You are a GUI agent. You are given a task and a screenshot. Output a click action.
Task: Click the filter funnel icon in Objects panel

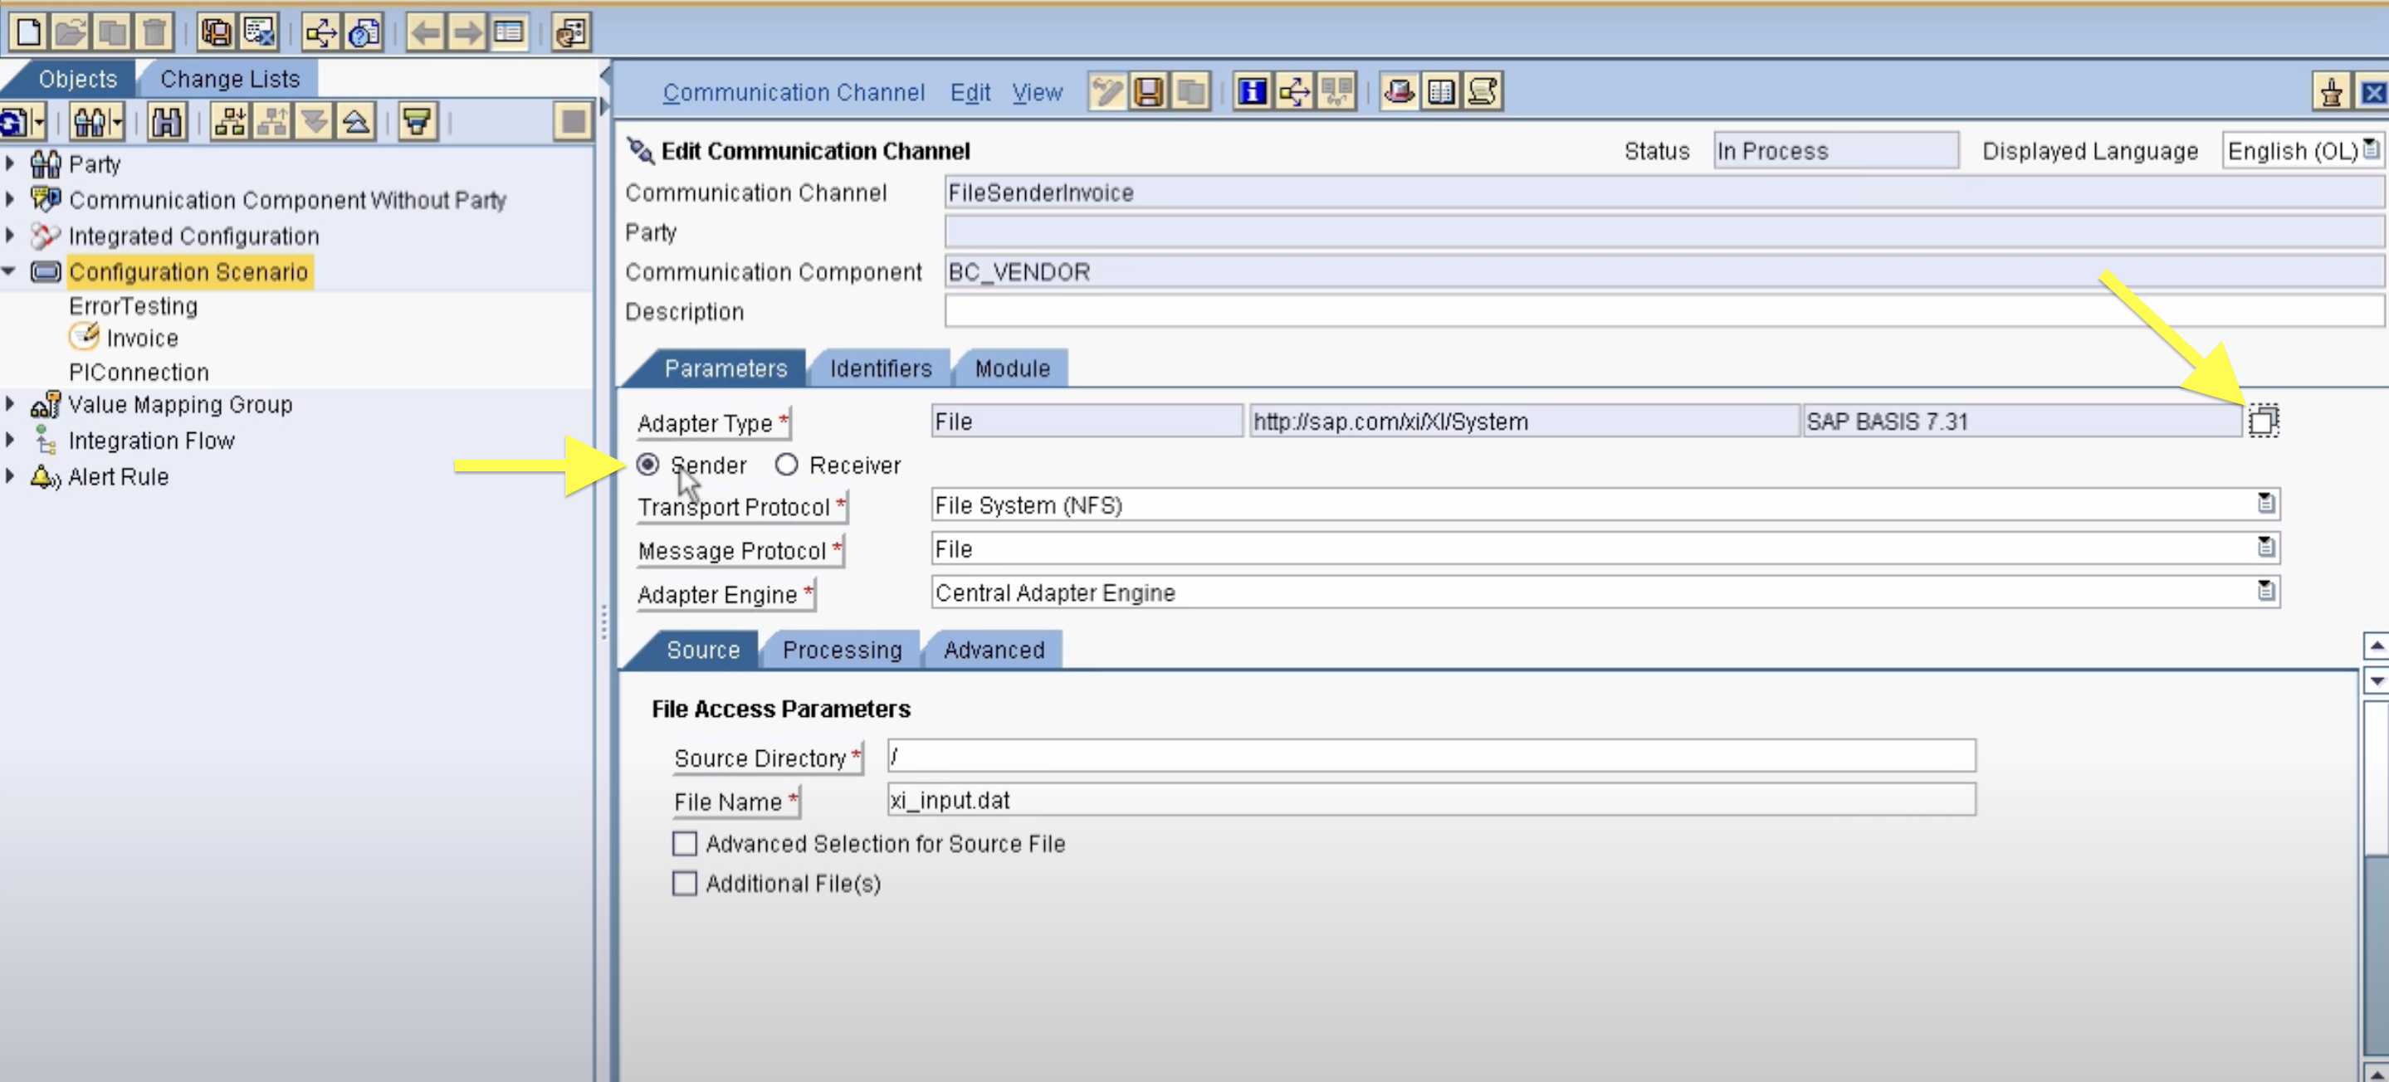coord(418,121)
